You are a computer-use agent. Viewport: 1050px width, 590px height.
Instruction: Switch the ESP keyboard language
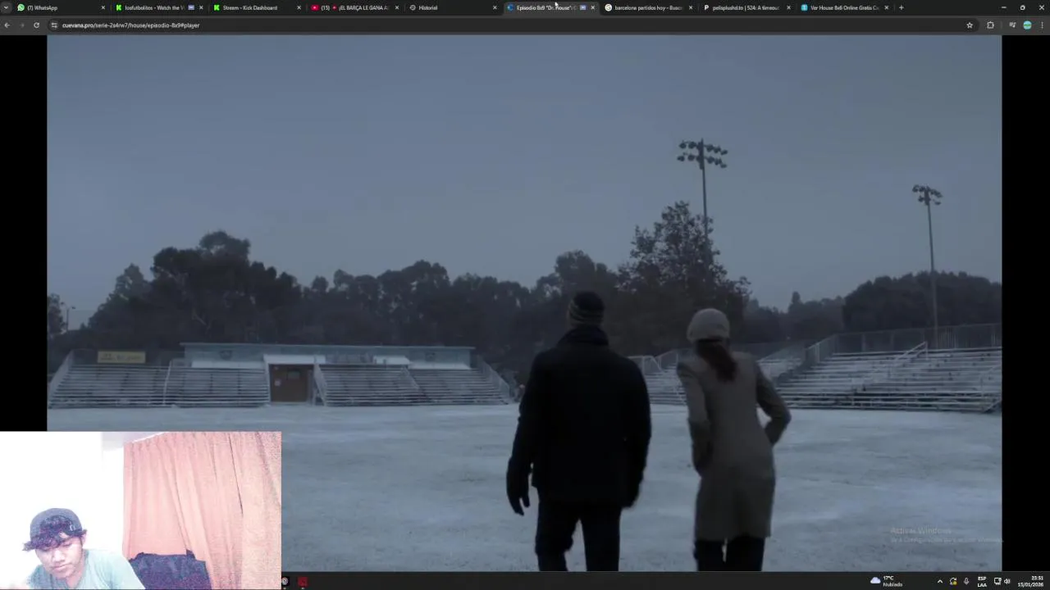[982, 581]
